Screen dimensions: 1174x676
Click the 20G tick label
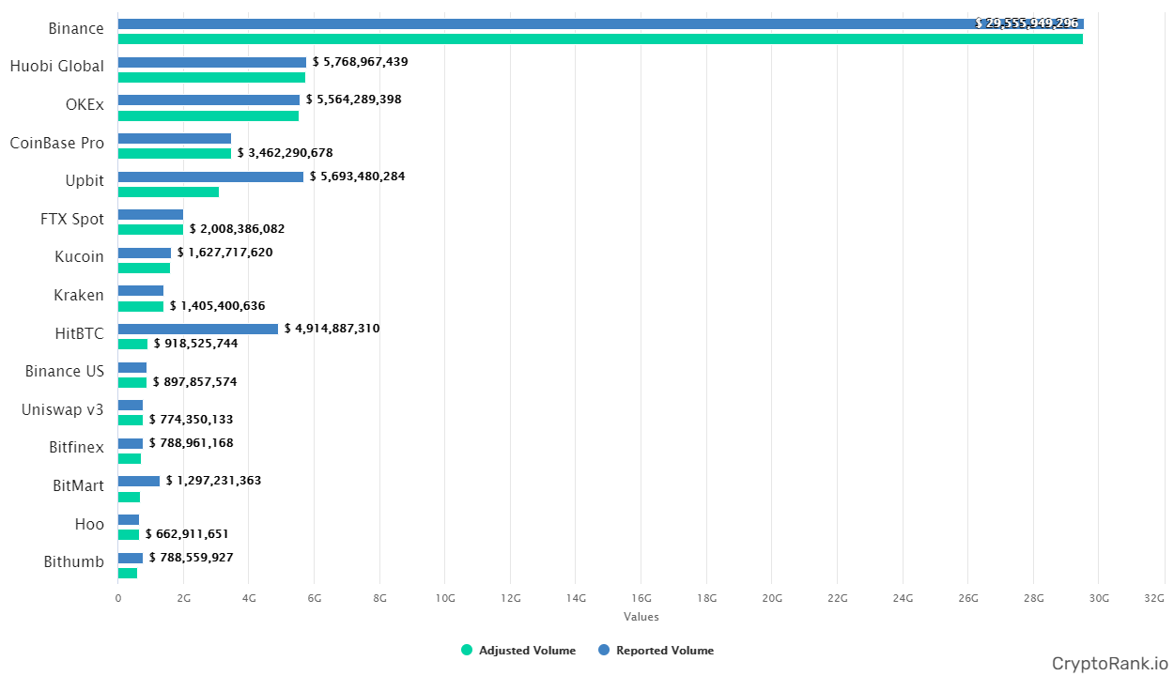pyautogui.click(x=772, y=598)
